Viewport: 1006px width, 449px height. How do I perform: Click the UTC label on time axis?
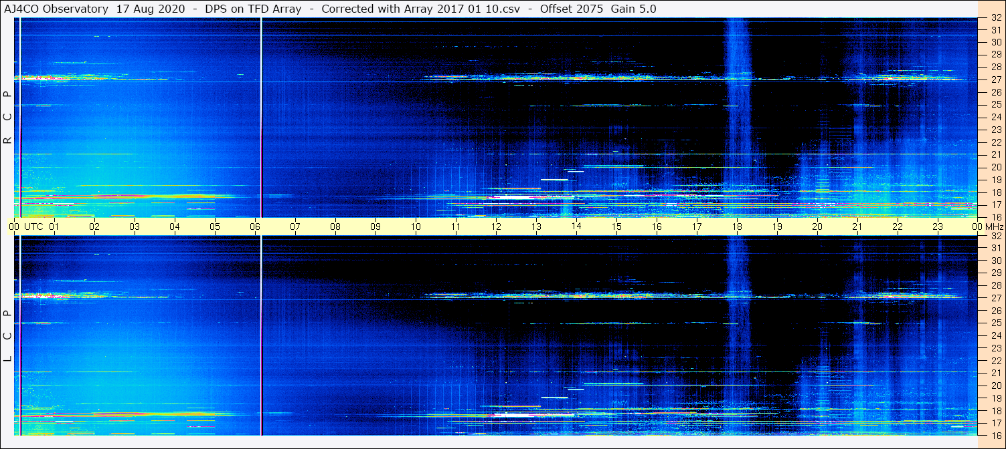pos(33,227)
